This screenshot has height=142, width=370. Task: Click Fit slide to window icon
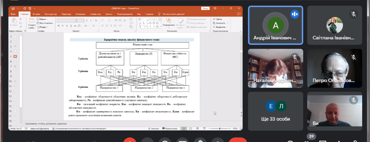[240, 128]
